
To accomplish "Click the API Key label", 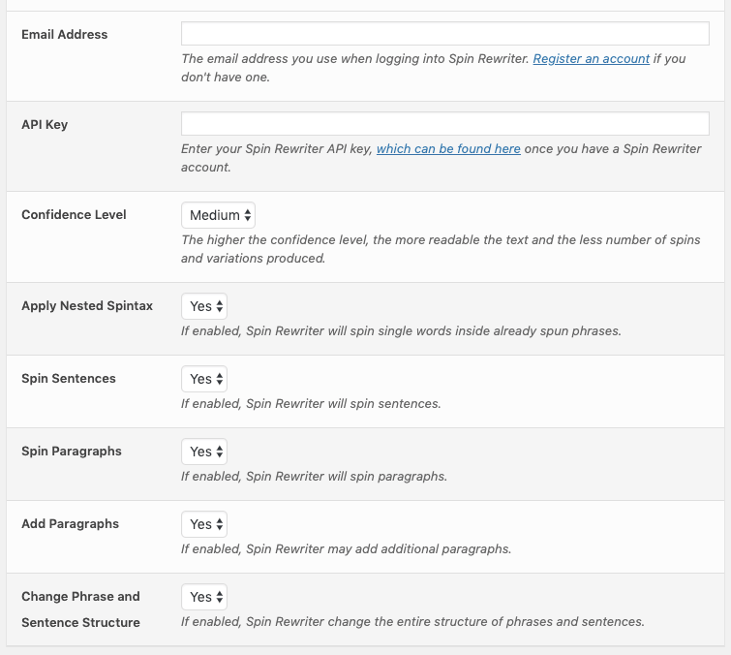I will coord(45,125).
